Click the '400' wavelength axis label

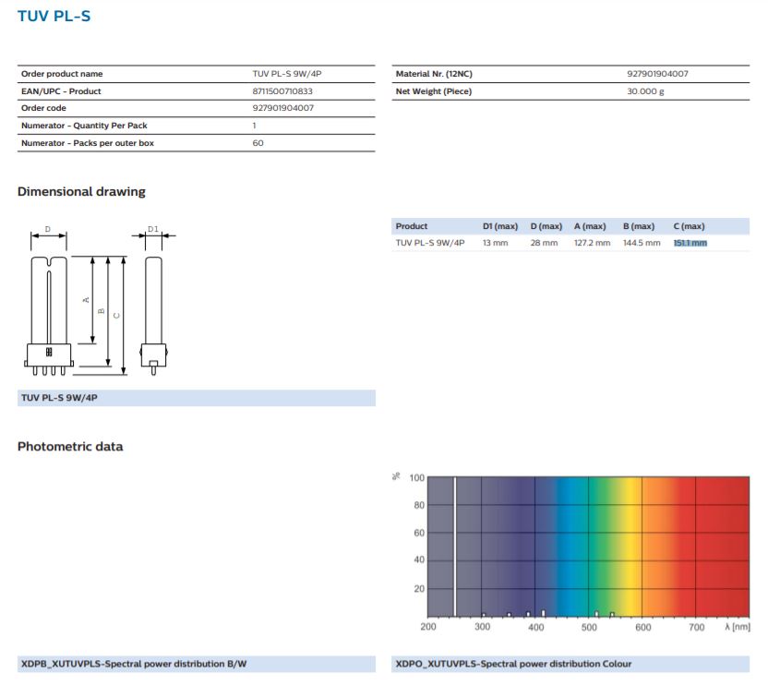[x=535, y=627]
